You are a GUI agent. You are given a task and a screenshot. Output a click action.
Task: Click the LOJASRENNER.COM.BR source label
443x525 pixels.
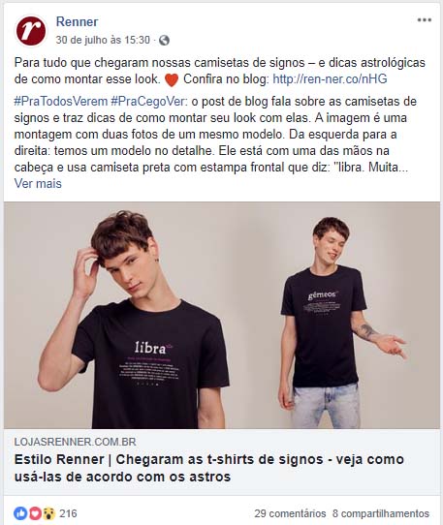(x=75, y=442)
